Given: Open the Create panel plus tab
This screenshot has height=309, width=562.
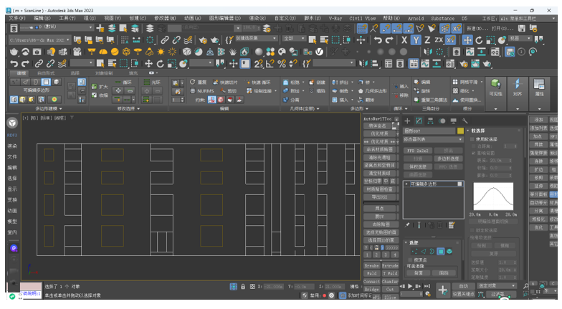Looking at the screenshot, I should (x=407, y=121).
